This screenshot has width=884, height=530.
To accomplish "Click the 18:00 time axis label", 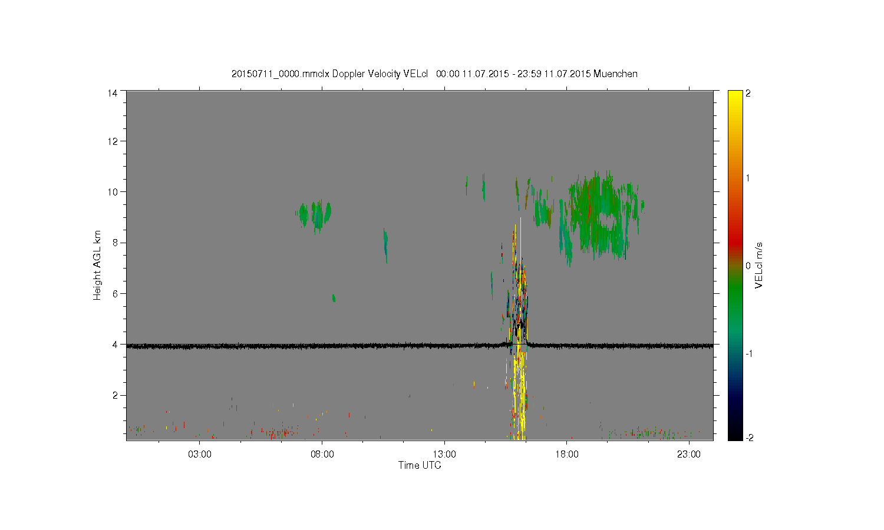I will 567,455.
